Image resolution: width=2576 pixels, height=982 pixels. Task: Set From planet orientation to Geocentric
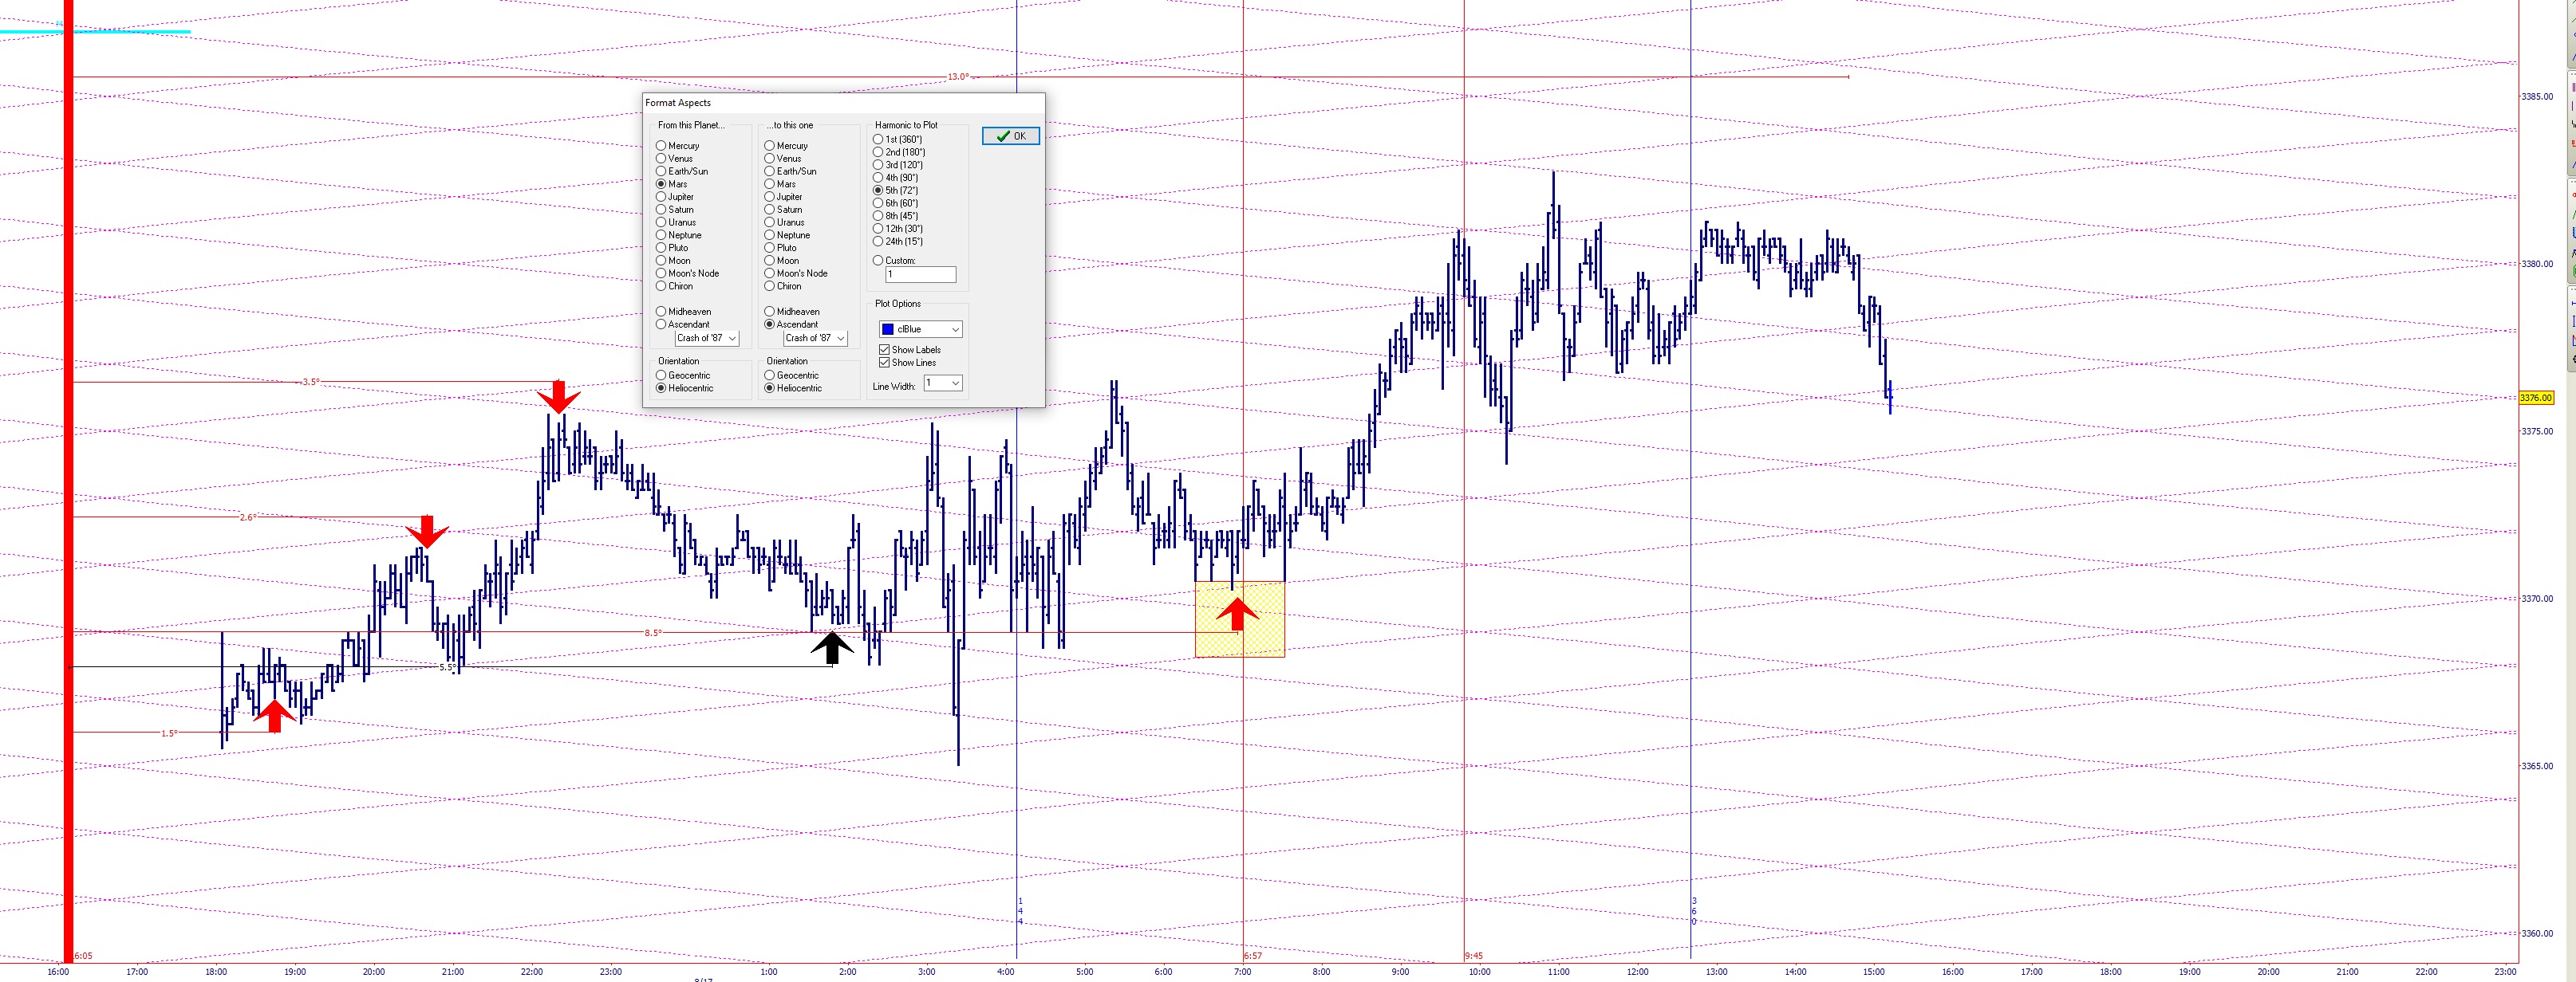tap(683, 375)
